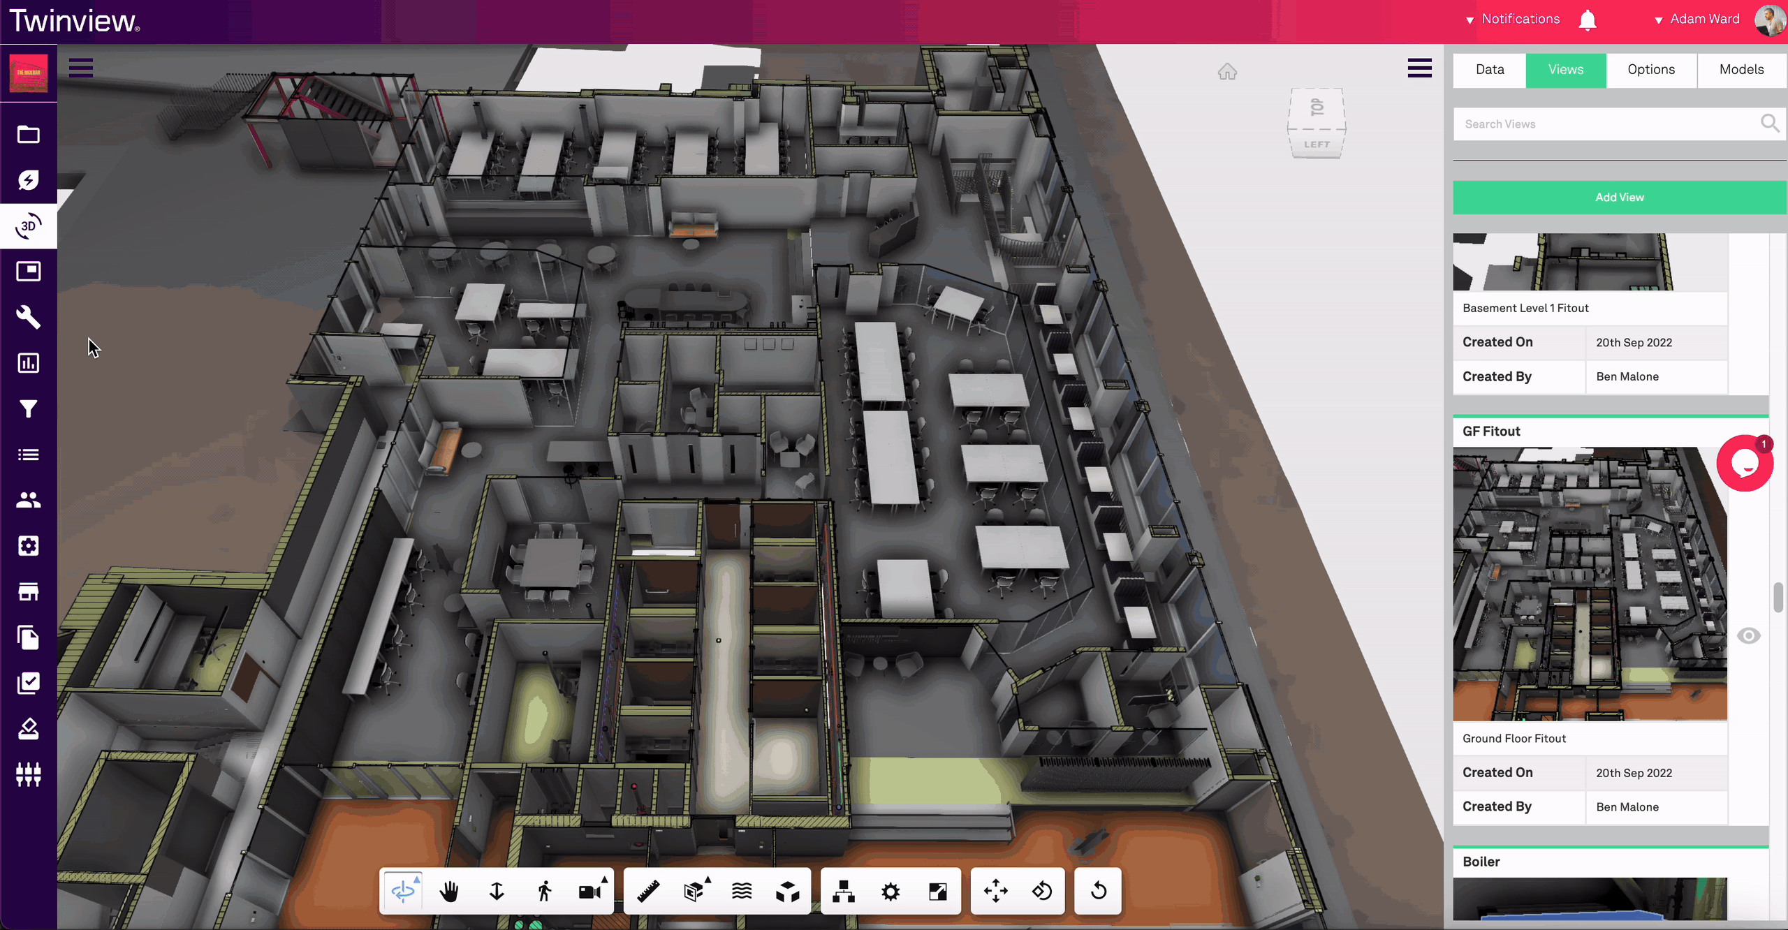
Task: Enable First Person walk tool
Action: coord(544,891)
